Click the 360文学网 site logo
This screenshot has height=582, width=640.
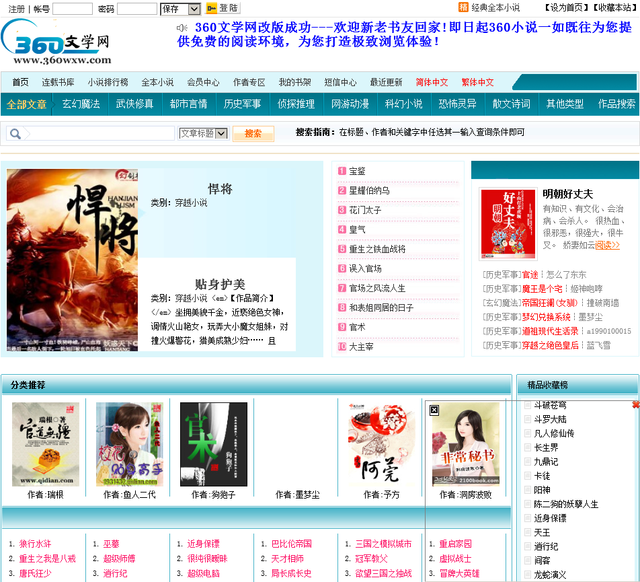pos(56,42)
